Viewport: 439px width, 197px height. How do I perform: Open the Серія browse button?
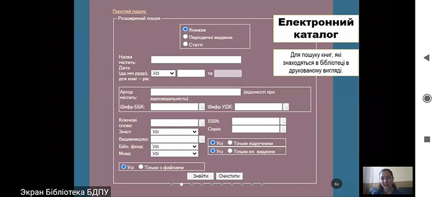coord(283,129)
